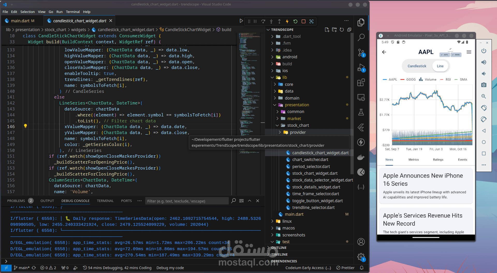Open stock_chart_widget.dart in Explorer
This screenshot has width=497, height=273.
315,173
